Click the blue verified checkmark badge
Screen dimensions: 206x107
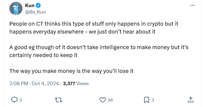38,5
